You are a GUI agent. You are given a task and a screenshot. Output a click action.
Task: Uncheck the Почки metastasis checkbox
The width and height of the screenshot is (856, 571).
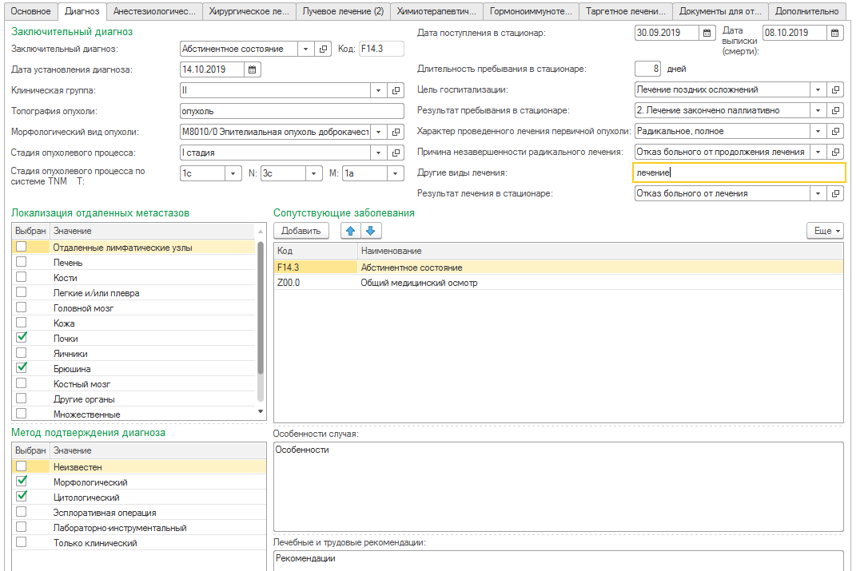22,338
